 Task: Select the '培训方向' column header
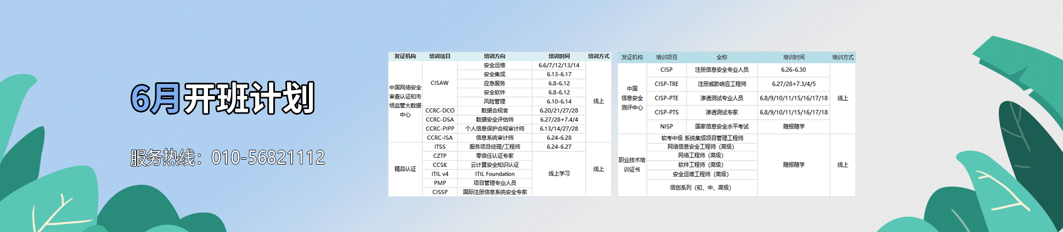point(494,56)
